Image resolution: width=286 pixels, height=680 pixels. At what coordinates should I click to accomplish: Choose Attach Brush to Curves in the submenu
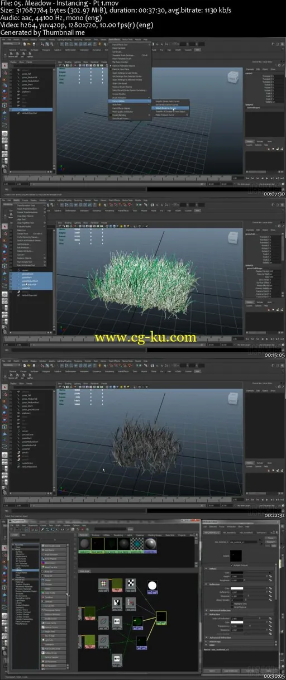(x=170, y=108)
